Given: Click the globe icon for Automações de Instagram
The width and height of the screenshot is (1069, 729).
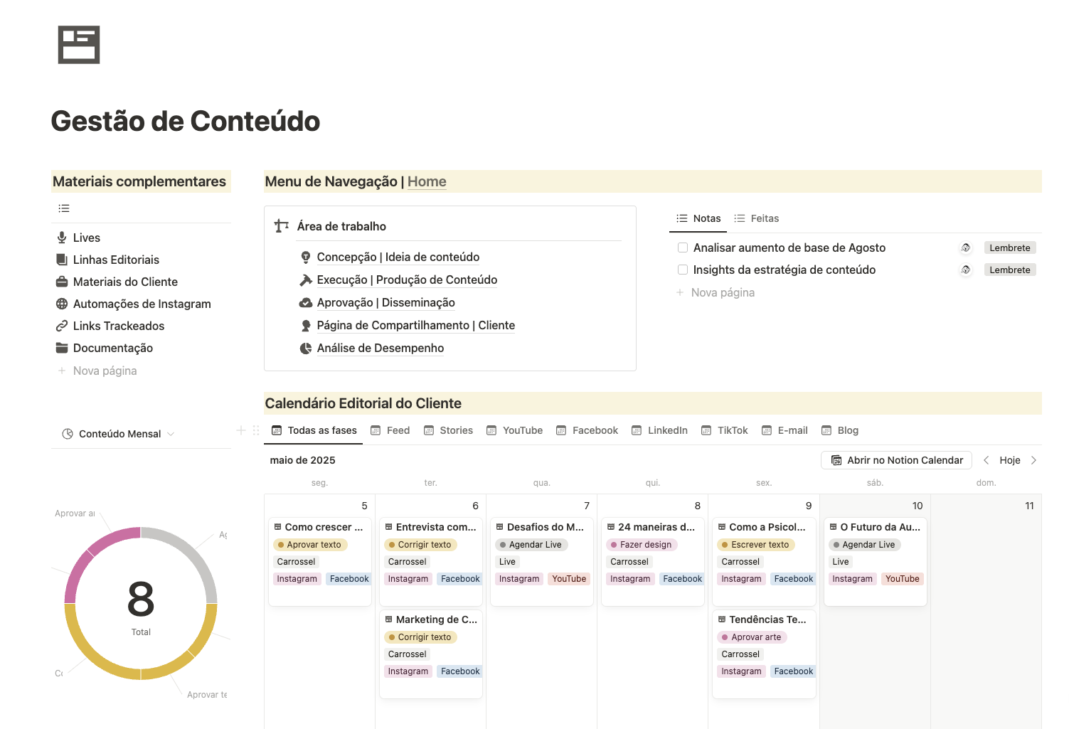Looking at the screenshot, I should click(62, 304).
